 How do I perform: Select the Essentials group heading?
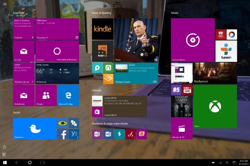click(18, 13)
